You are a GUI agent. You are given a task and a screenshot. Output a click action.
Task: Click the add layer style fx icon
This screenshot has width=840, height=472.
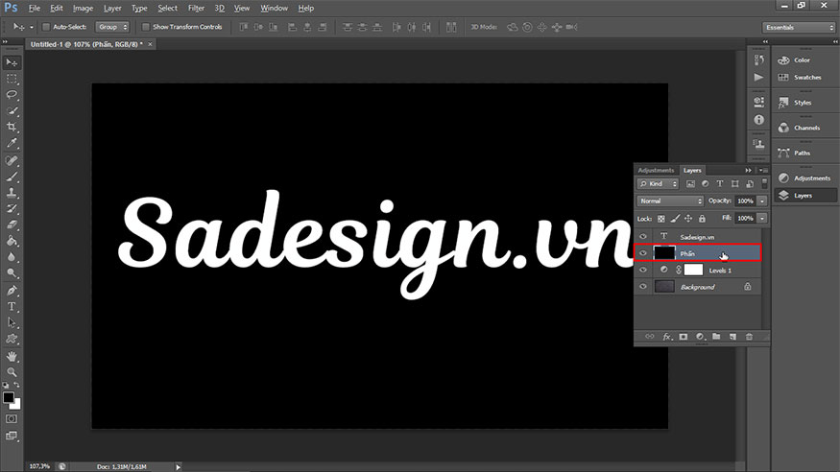(666, 337)
